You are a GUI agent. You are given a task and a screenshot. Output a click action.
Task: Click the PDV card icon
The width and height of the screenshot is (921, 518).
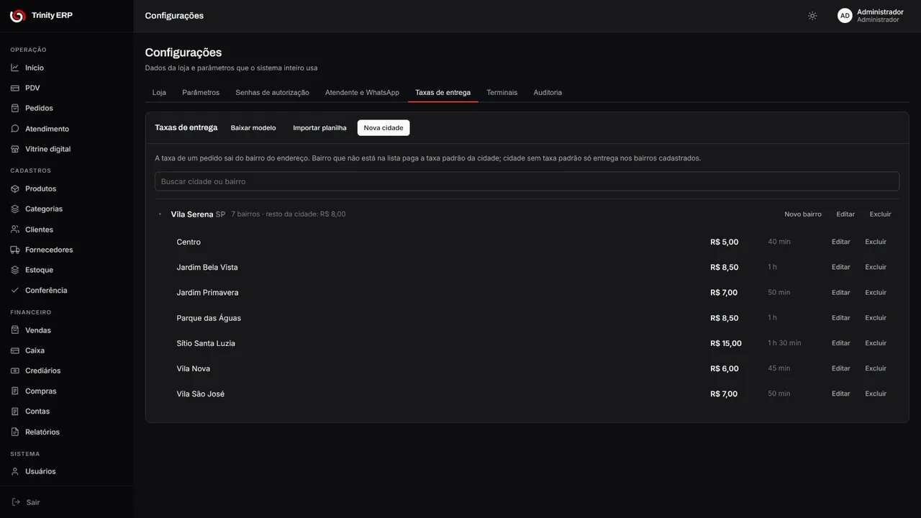pyautogui.click(x=15, y=88)
